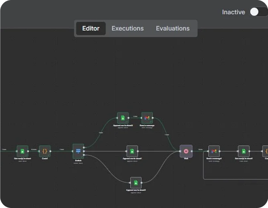Image resolution: width=268 pixels, height=208 pixels.
Task: Toggle the Inactive workflow switch on
Action: tap(258, 12)
